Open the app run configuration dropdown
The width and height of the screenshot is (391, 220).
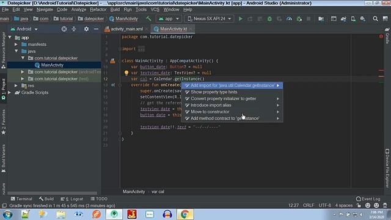[x=169, y=19]
